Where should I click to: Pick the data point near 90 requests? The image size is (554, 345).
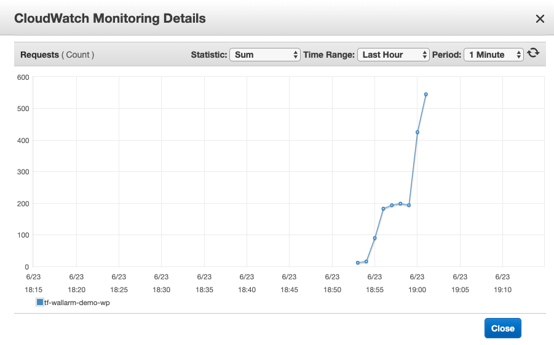pos(374,238)
